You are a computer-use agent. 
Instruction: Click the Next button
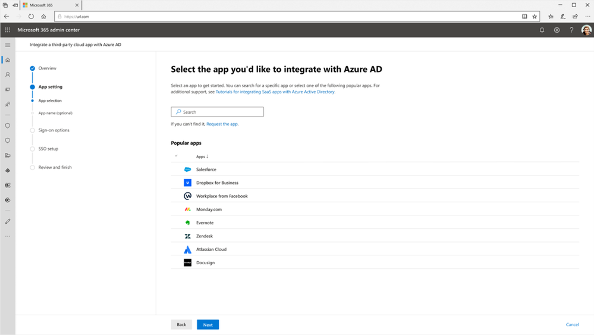(208, 325)
